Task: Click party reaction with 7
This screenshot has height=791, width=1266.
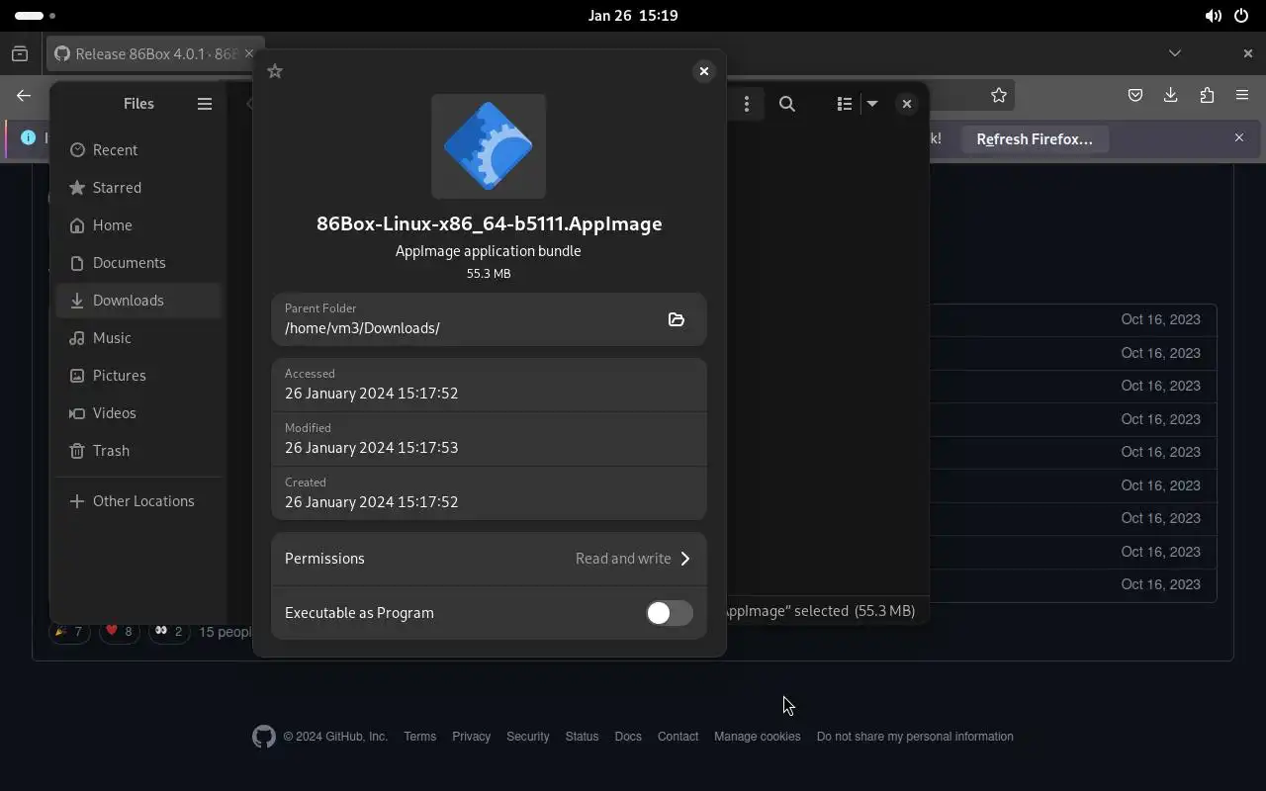Action: click(69, 632)
